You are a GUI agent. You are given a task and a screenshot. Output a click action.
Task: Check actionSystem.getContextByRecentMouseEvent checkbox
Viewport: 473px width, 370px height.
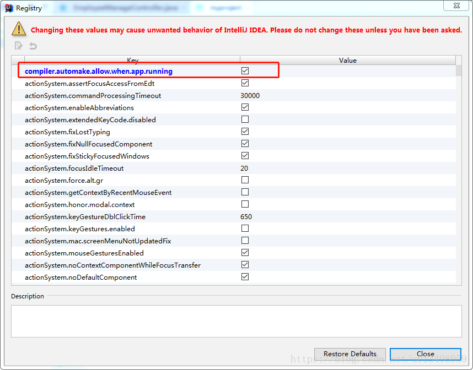(x=245, y=192)
